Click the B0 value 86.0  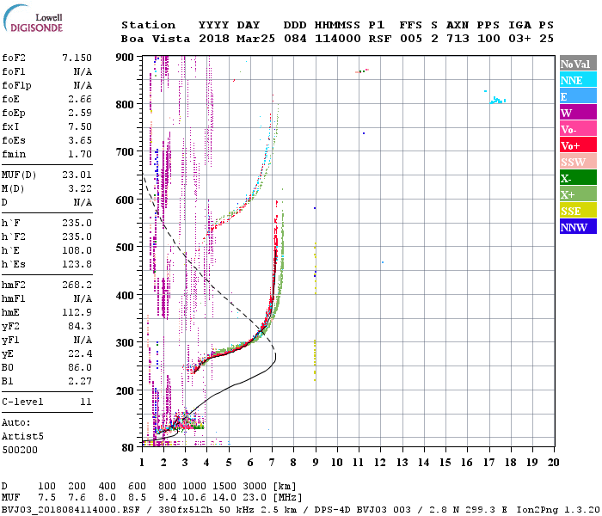[x=80, y=367]
